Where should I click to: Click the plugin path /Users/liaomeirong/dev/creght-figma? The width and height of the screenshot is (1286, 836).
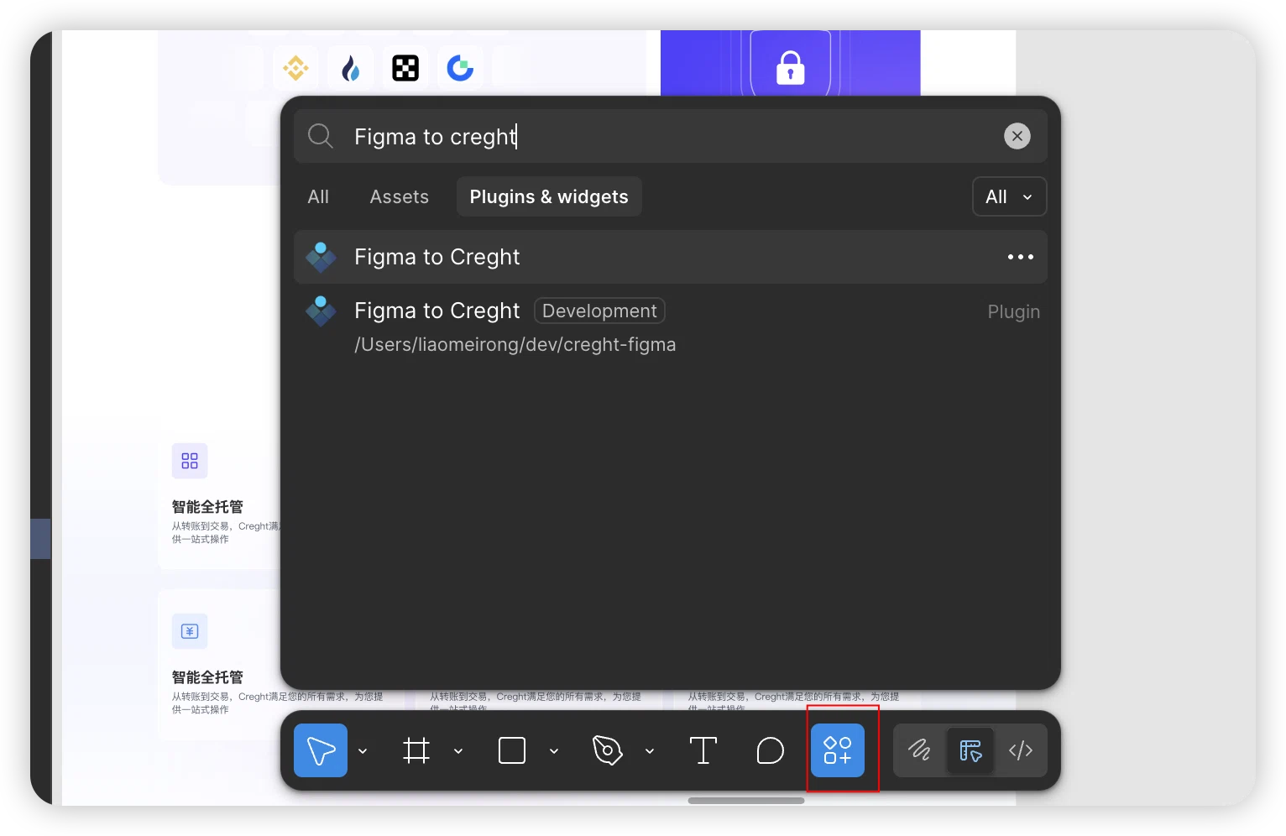(515, 345)
